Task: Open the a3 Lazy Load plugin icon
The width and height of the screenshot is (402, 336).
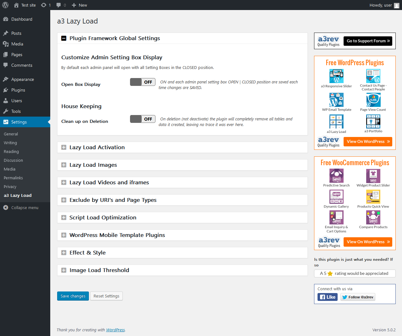Action: [x=336, y=122]
